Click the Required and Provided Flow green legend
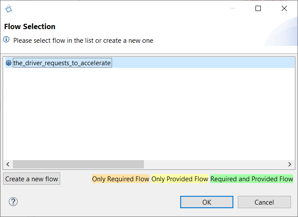 [x=252, y=179]
